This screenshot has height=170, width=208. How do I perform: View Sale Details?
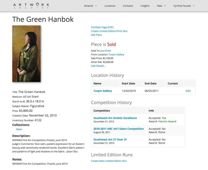(98, 66)
